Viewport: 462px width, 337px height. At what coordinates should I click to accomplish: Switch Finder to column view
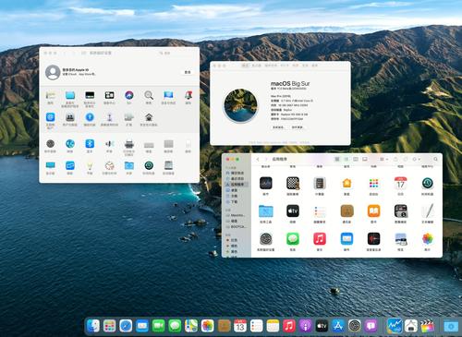click(x=356, y=159)
